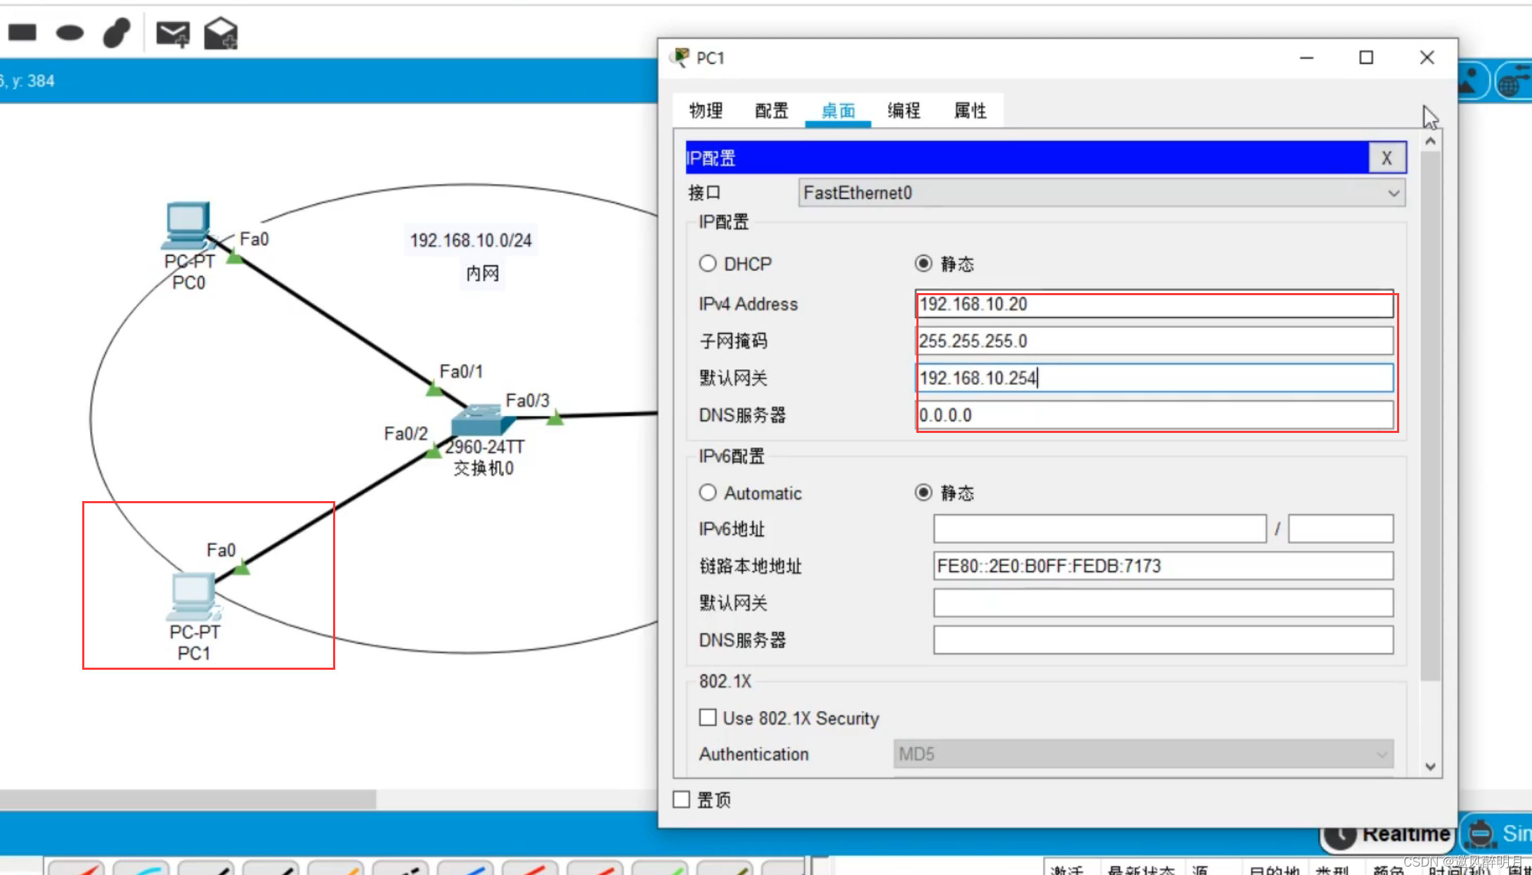Click the IPv4 Address input field
This screenshot has width=1532, height=875.
pyautogui.click(x=1154, y=304)
